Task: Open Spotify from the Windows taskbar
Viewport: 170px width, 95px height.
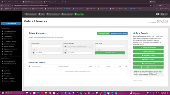Action: click(81, 93)
